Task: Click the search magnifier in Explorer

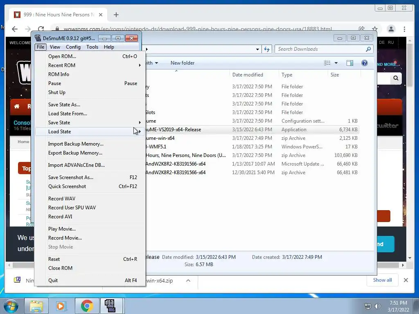Action: [368, 49]
